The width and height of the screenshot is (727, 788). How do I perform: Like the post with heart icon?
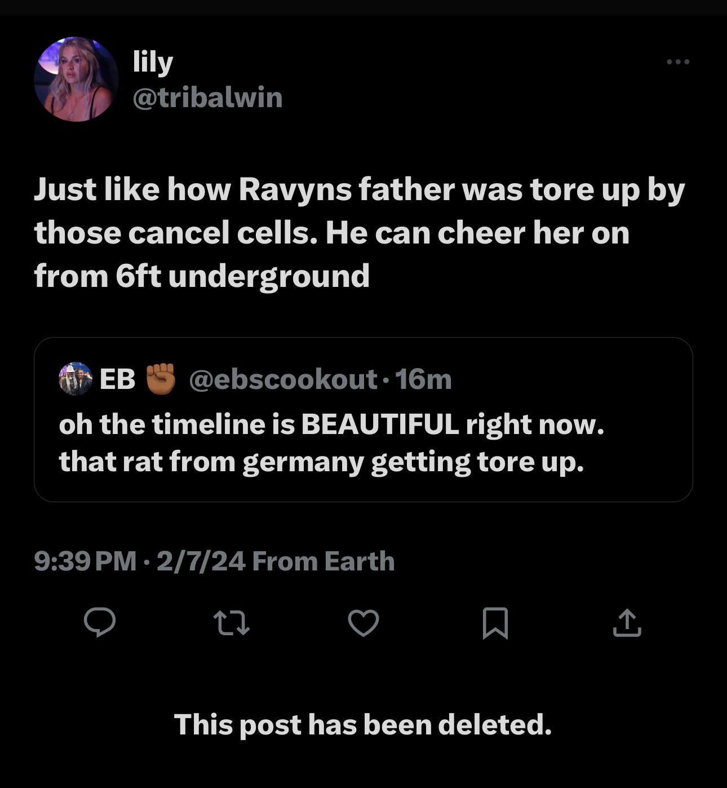point(363,623)
